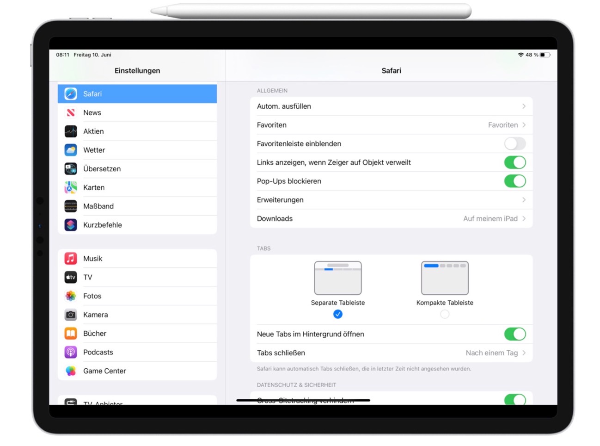Tap the Musik note icon

[71, 259]
